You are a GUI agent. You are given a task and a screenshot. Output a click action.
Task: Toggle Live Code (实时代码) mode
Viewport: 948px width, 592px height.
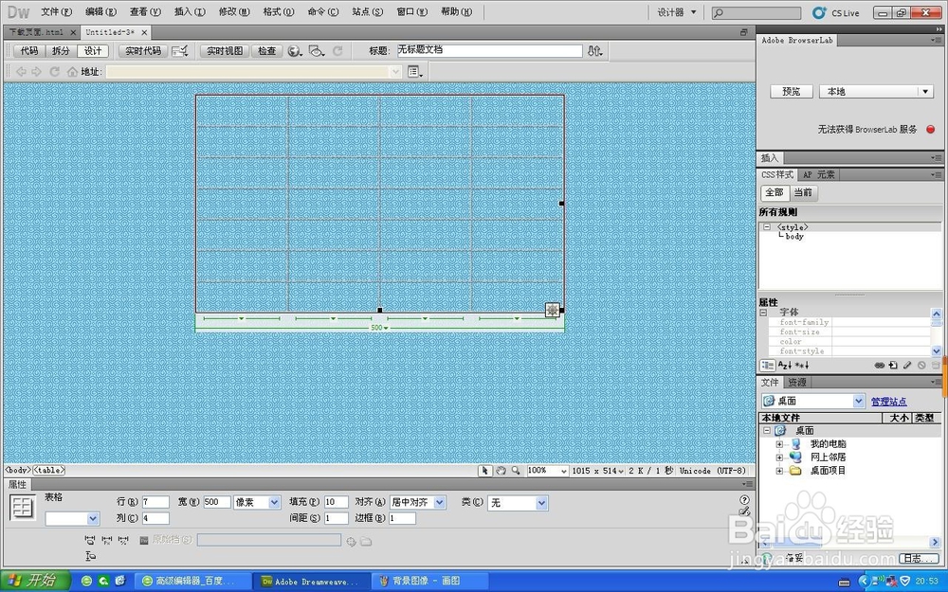point(143,51)
